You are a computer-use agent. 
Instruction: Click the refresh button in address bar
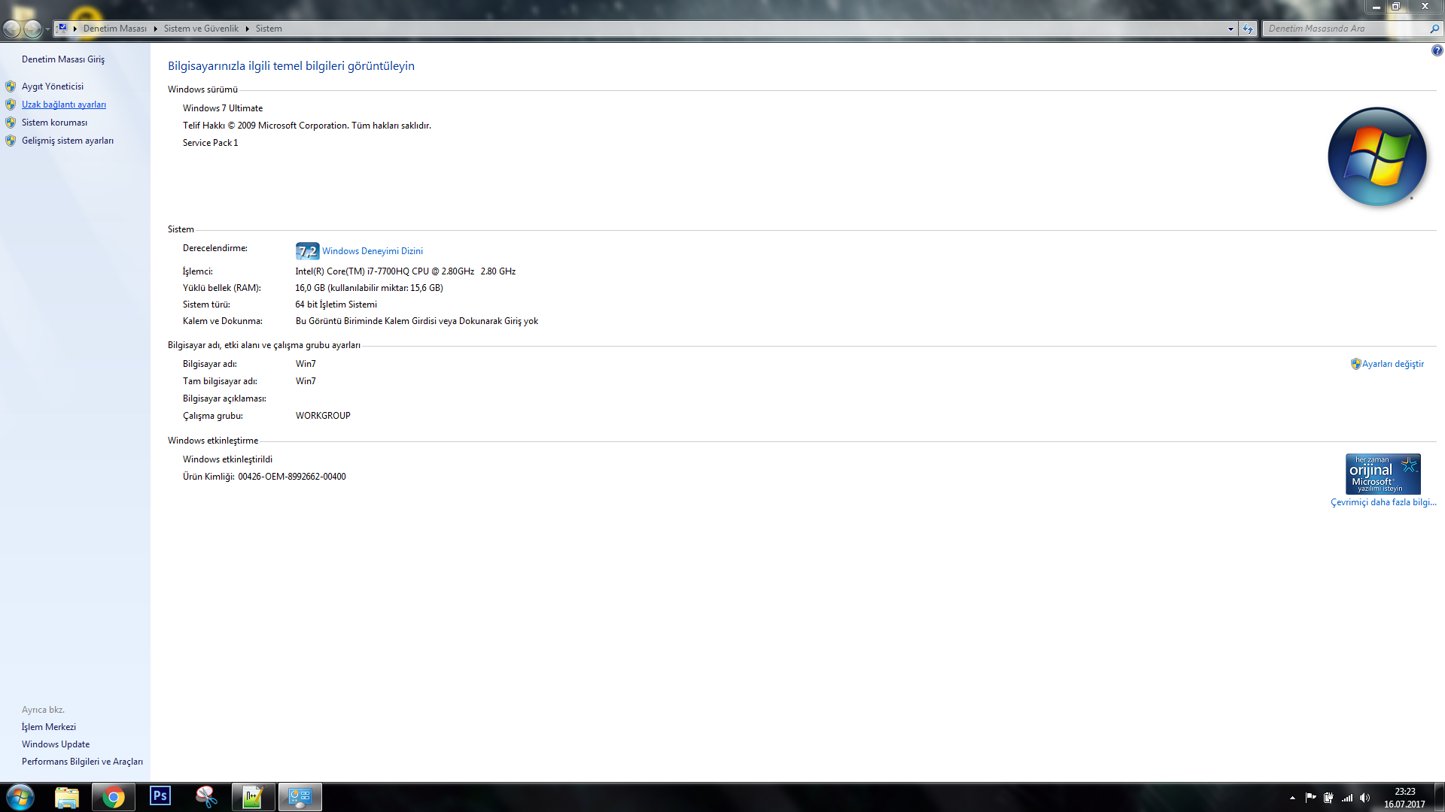coord(1248,29)
